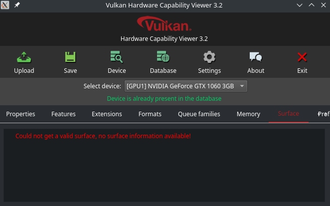Open the partially visible Profiles tab

[323, 114]
